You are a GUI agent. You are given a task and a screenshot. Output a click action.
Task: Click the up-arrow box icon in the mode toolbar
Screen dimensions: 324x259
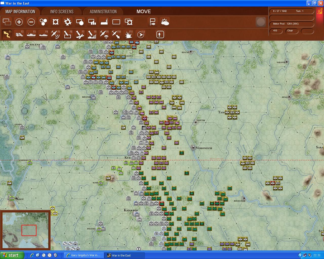click(x=160, y=34)
